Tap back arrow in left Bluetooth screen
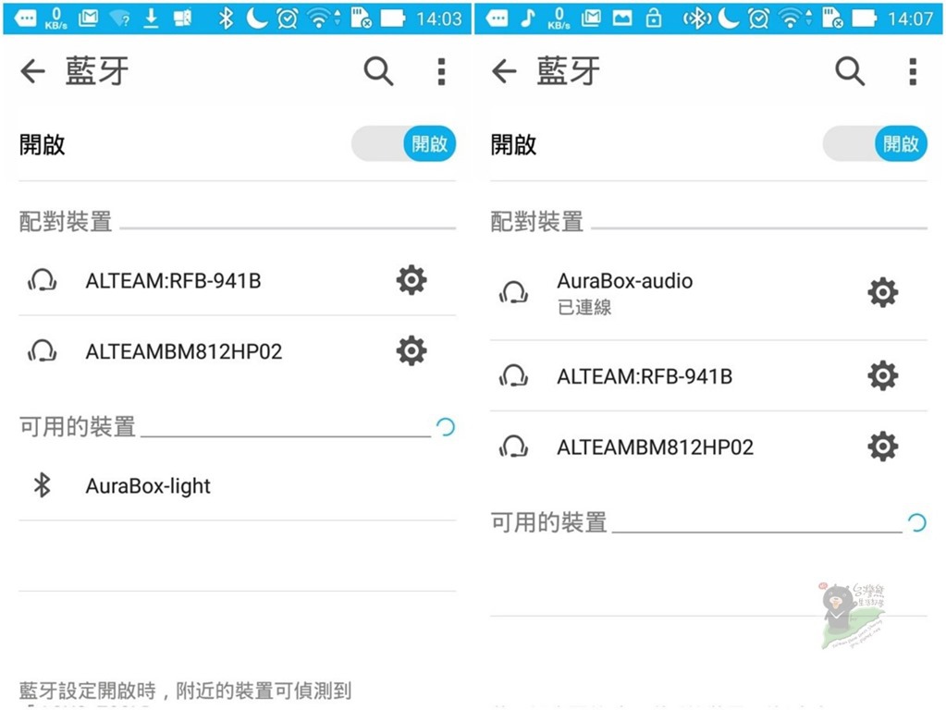 point(32,71)
